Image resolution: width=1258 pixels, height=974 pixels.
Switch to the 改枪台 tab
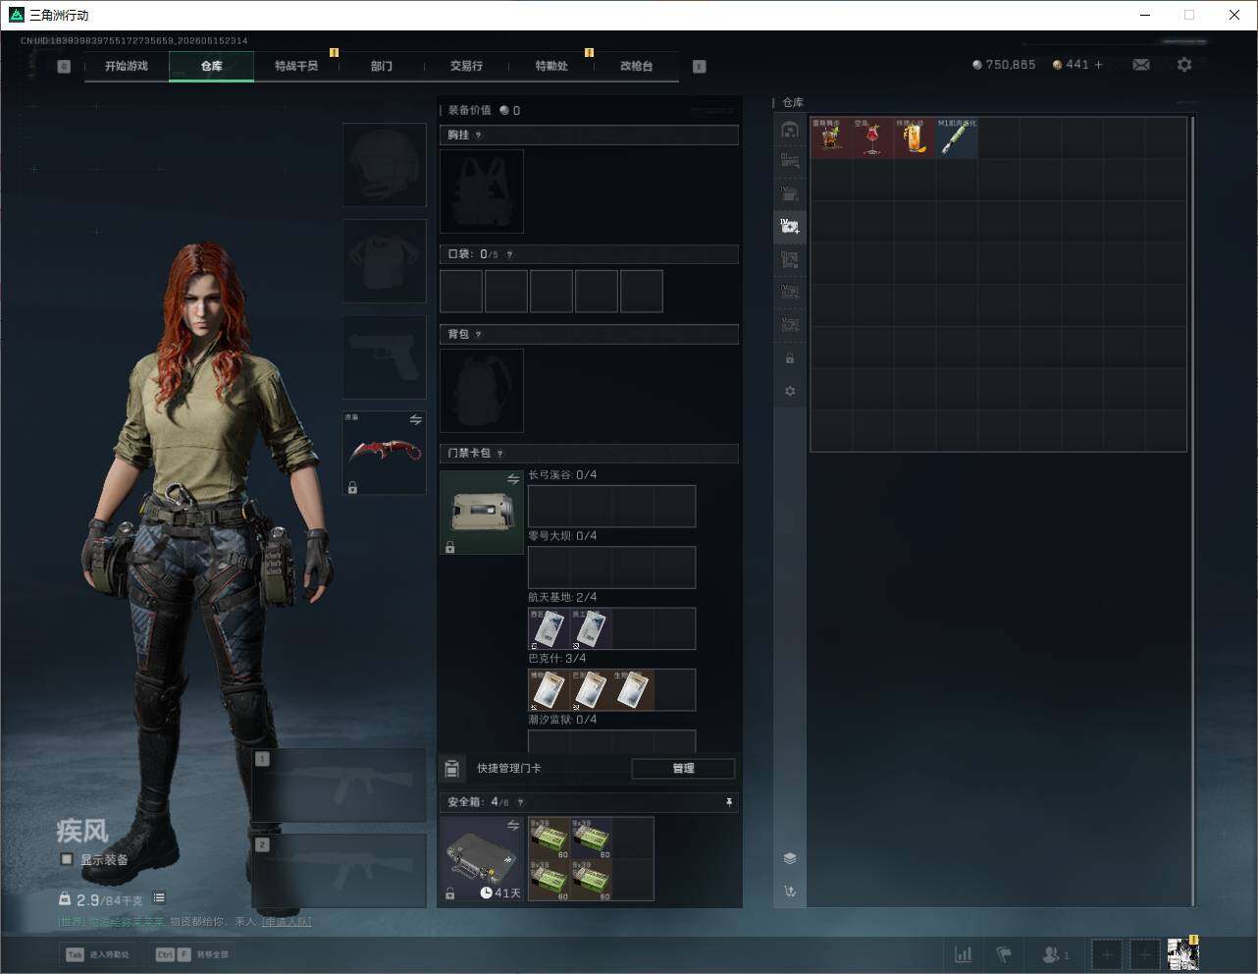(x=636, y=66)
